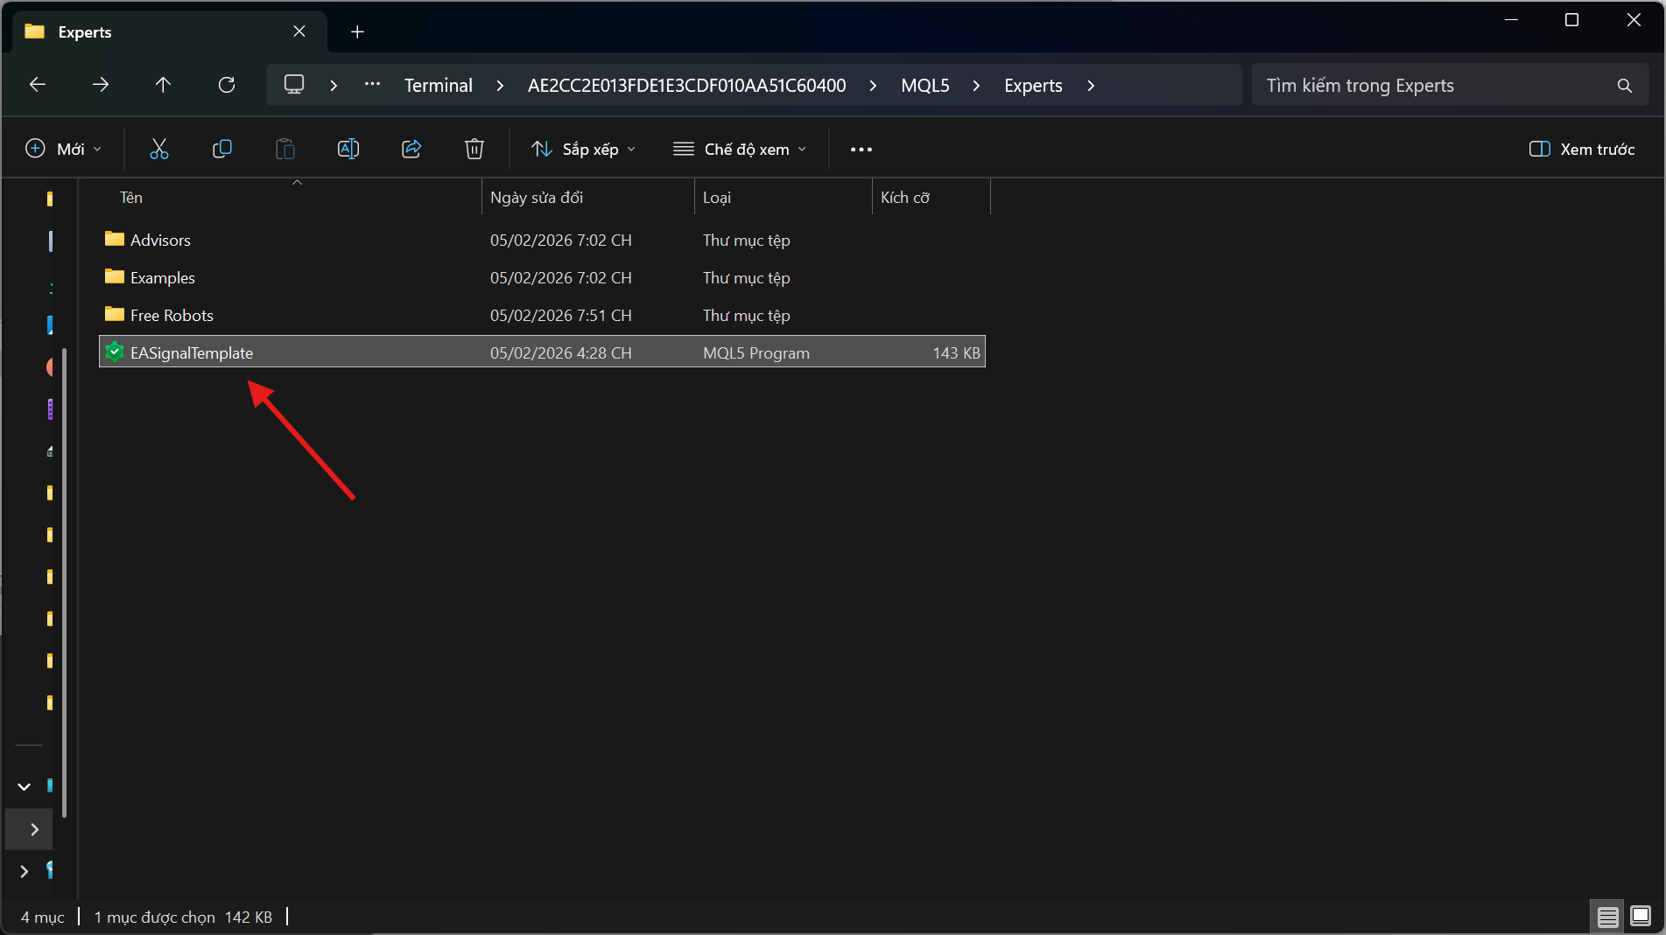Viewport: 1666px width, 935px height.
Task: Refresh the Experts folder view
Action: coord(227,85)
